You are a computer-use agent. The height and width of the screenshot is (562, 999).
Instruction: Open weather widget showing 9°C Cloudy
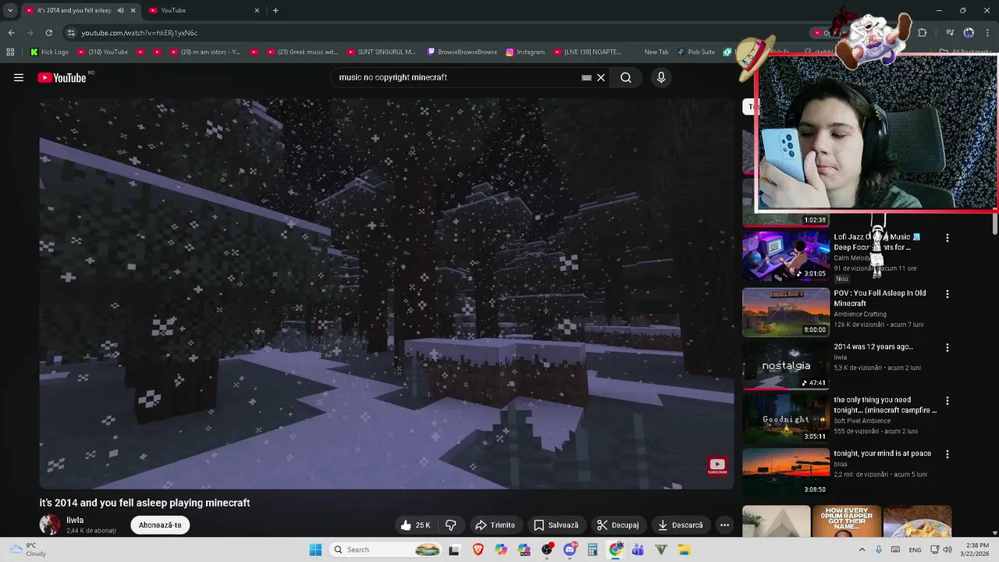27,550
